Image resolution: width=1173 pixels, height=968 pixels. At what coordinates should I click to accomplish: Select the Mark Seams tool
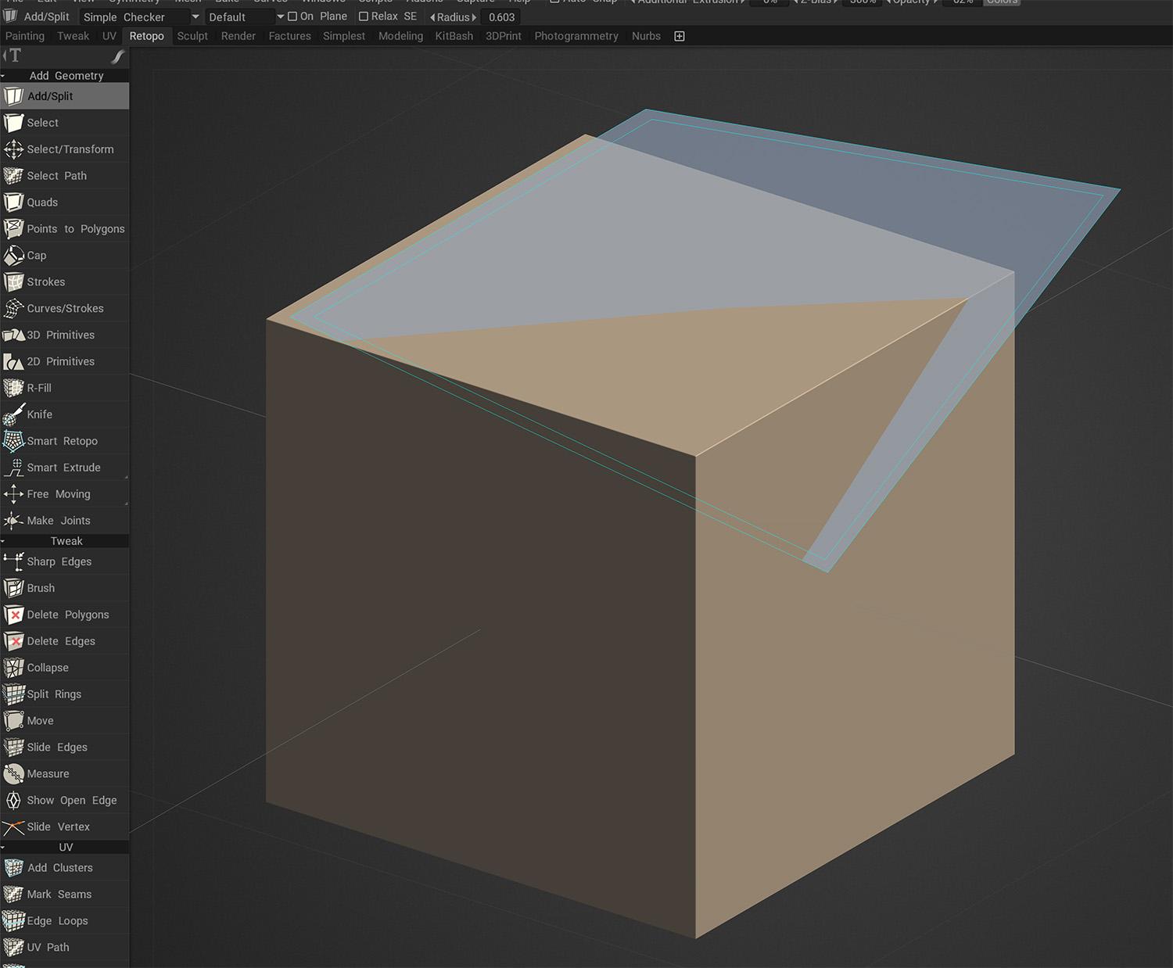(59, 895)
